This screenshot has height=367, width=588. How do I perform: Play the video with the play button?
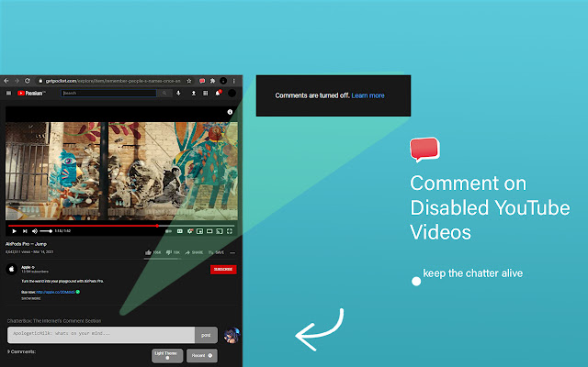click(x=15, y=231)
